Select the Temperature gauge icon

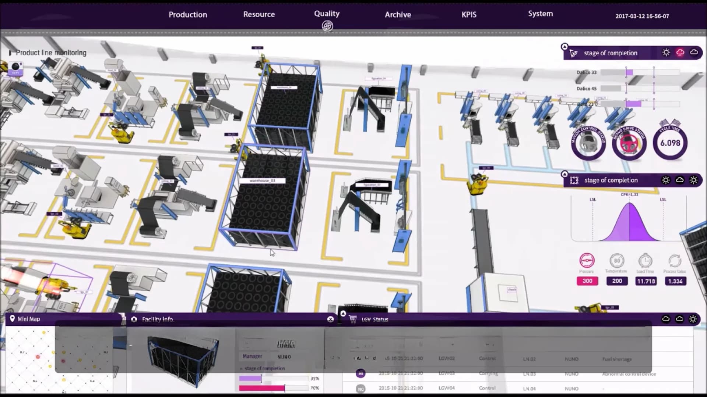(x=617, y=261)
